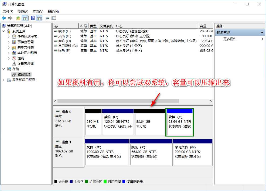Sort by the 文件系统 column header

pos(106,26)
